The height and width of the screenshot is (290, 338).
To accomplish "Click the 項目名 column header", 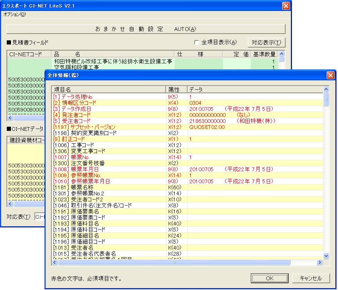I will (x=108, y=89).
